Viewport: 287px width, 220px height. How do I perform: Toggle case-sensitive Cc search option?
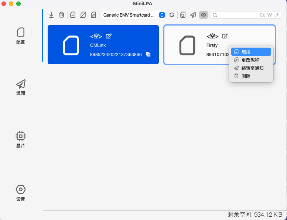262,15
